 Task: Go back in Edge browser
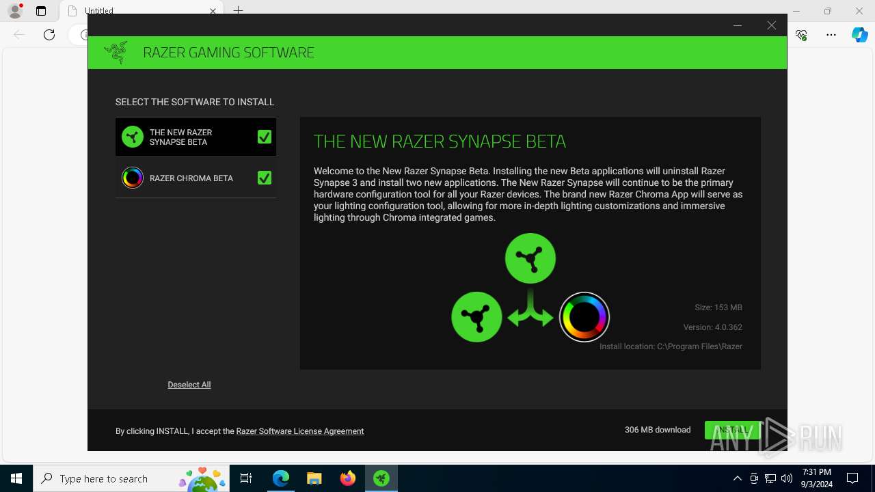pos(19,35)
